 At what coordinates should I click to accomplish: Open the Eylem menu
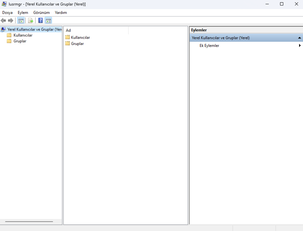(23, 13)
